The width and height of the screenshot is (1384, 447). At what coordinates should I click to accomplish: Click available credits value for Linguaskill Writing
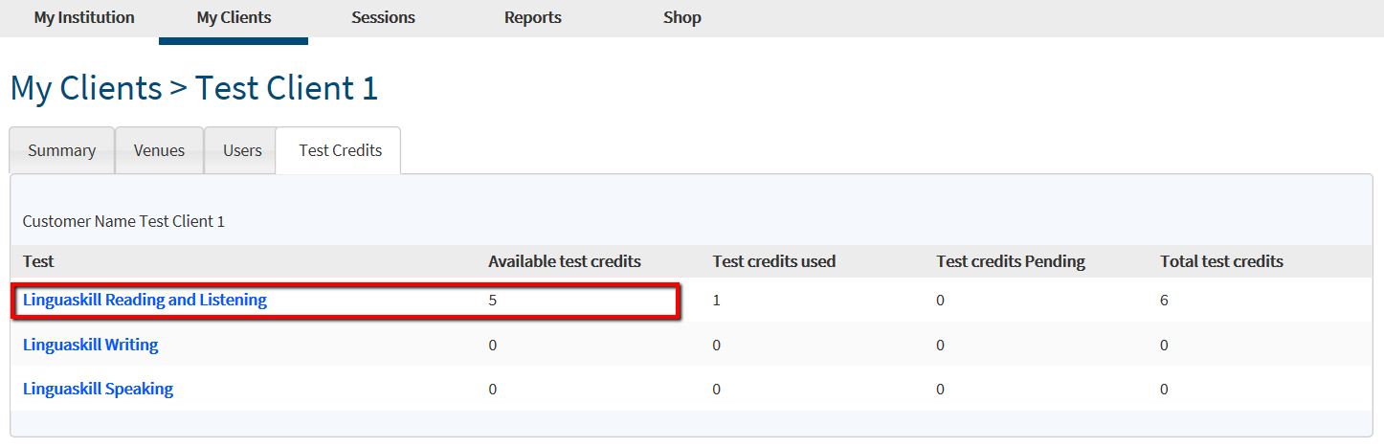pos(493,345)
